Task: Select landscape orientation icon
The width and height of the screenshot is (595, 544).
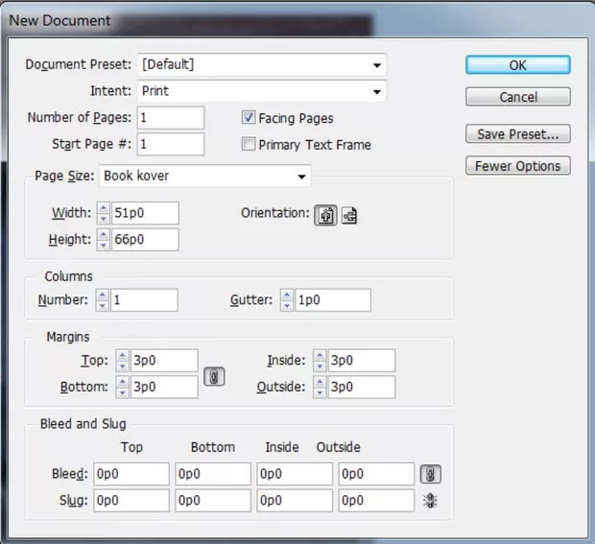Action: 349,216
